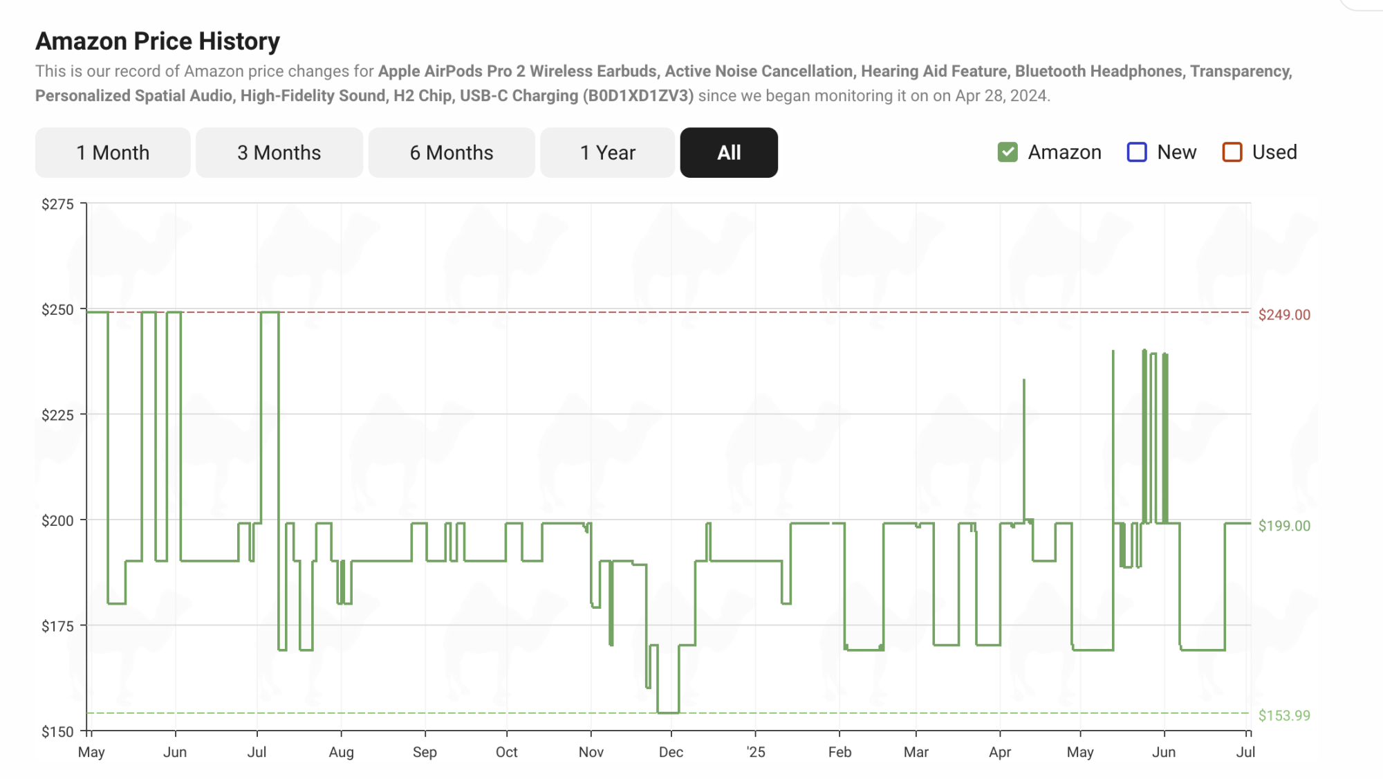
Task: Choose the 1 Year range tab
Action: coord(607,152)
